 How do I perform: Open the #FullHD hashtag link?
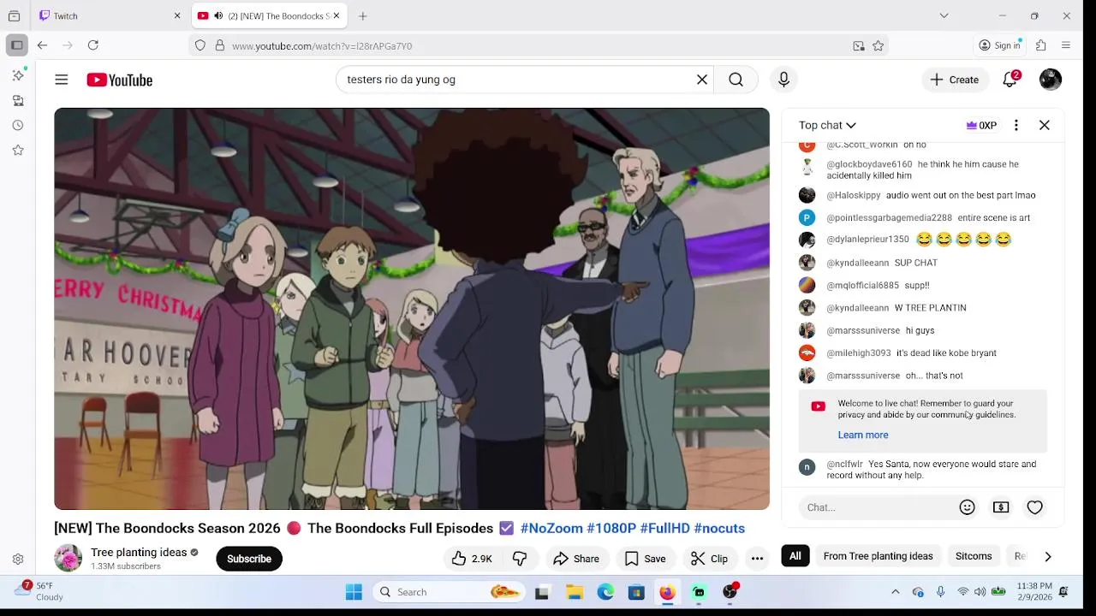pyautogui.click(x=664, y=528)
